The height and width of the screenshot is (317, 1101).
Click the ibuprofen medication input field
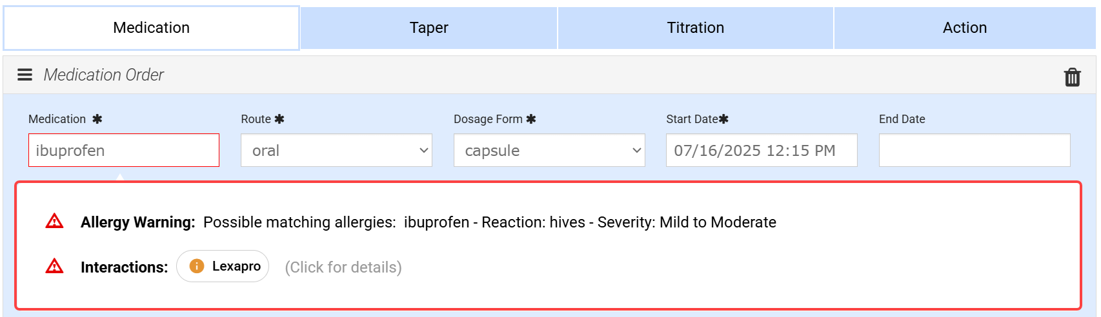[124, 150]
